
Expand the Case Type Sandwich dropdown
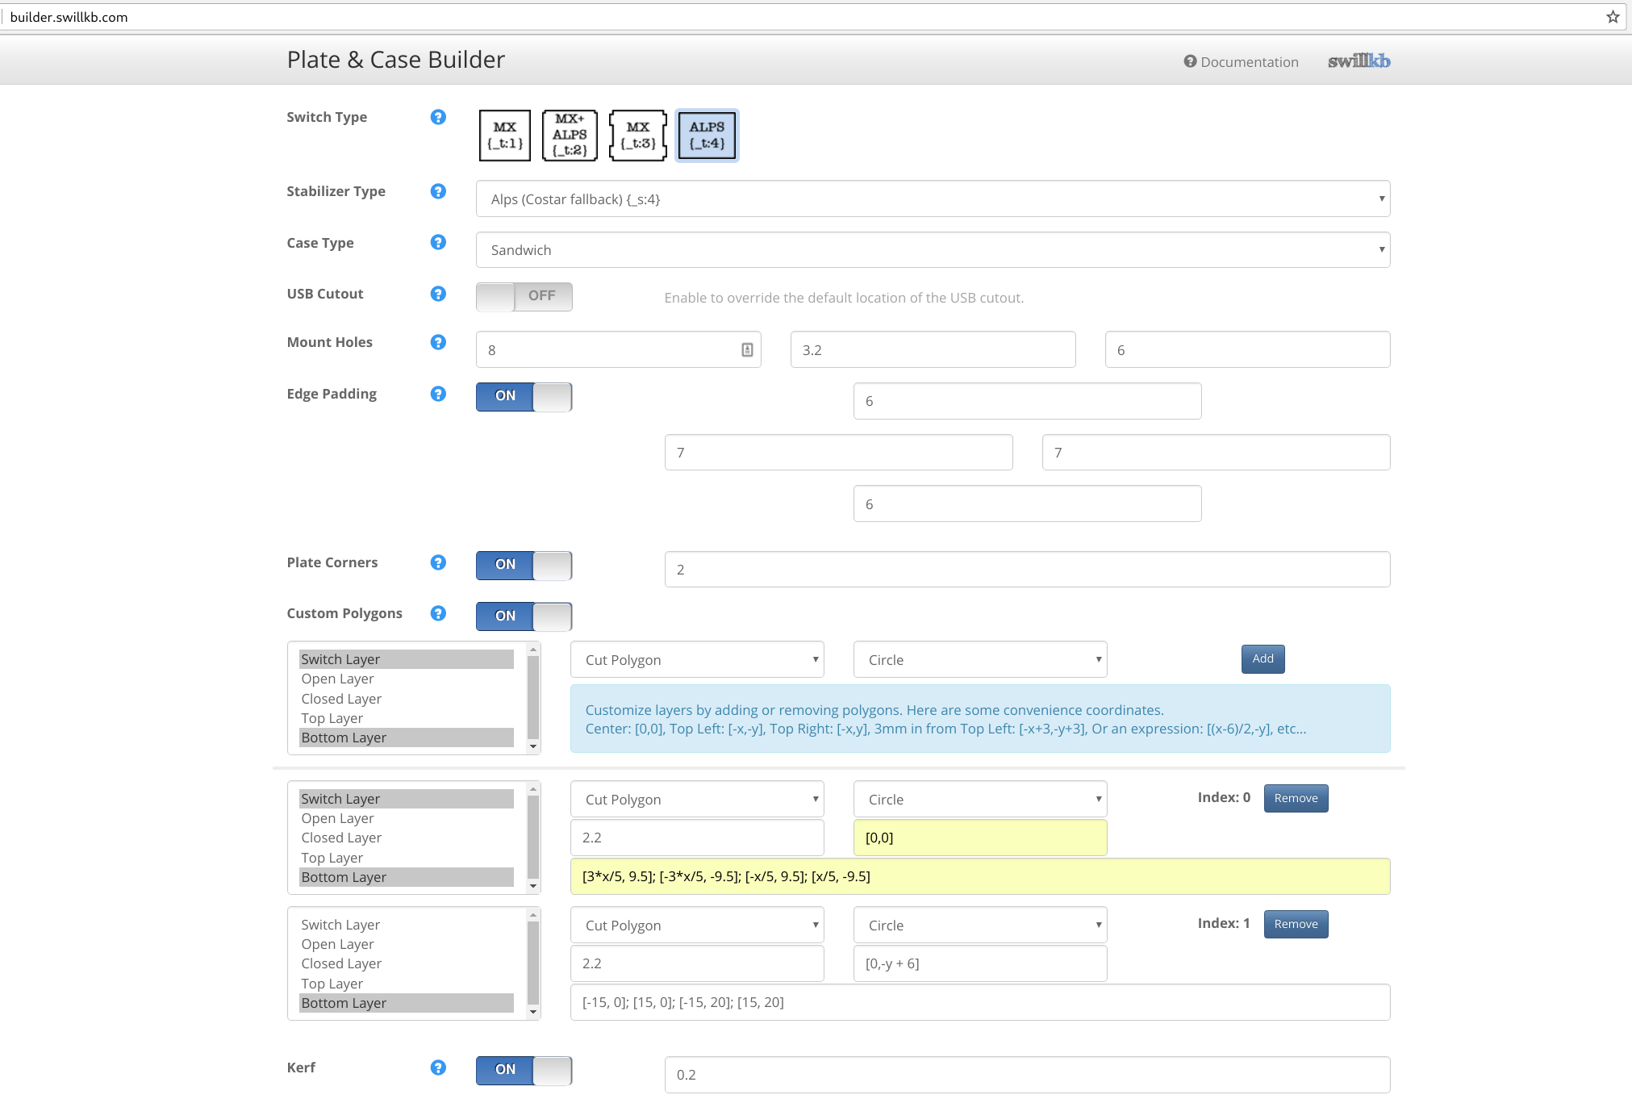932,250
